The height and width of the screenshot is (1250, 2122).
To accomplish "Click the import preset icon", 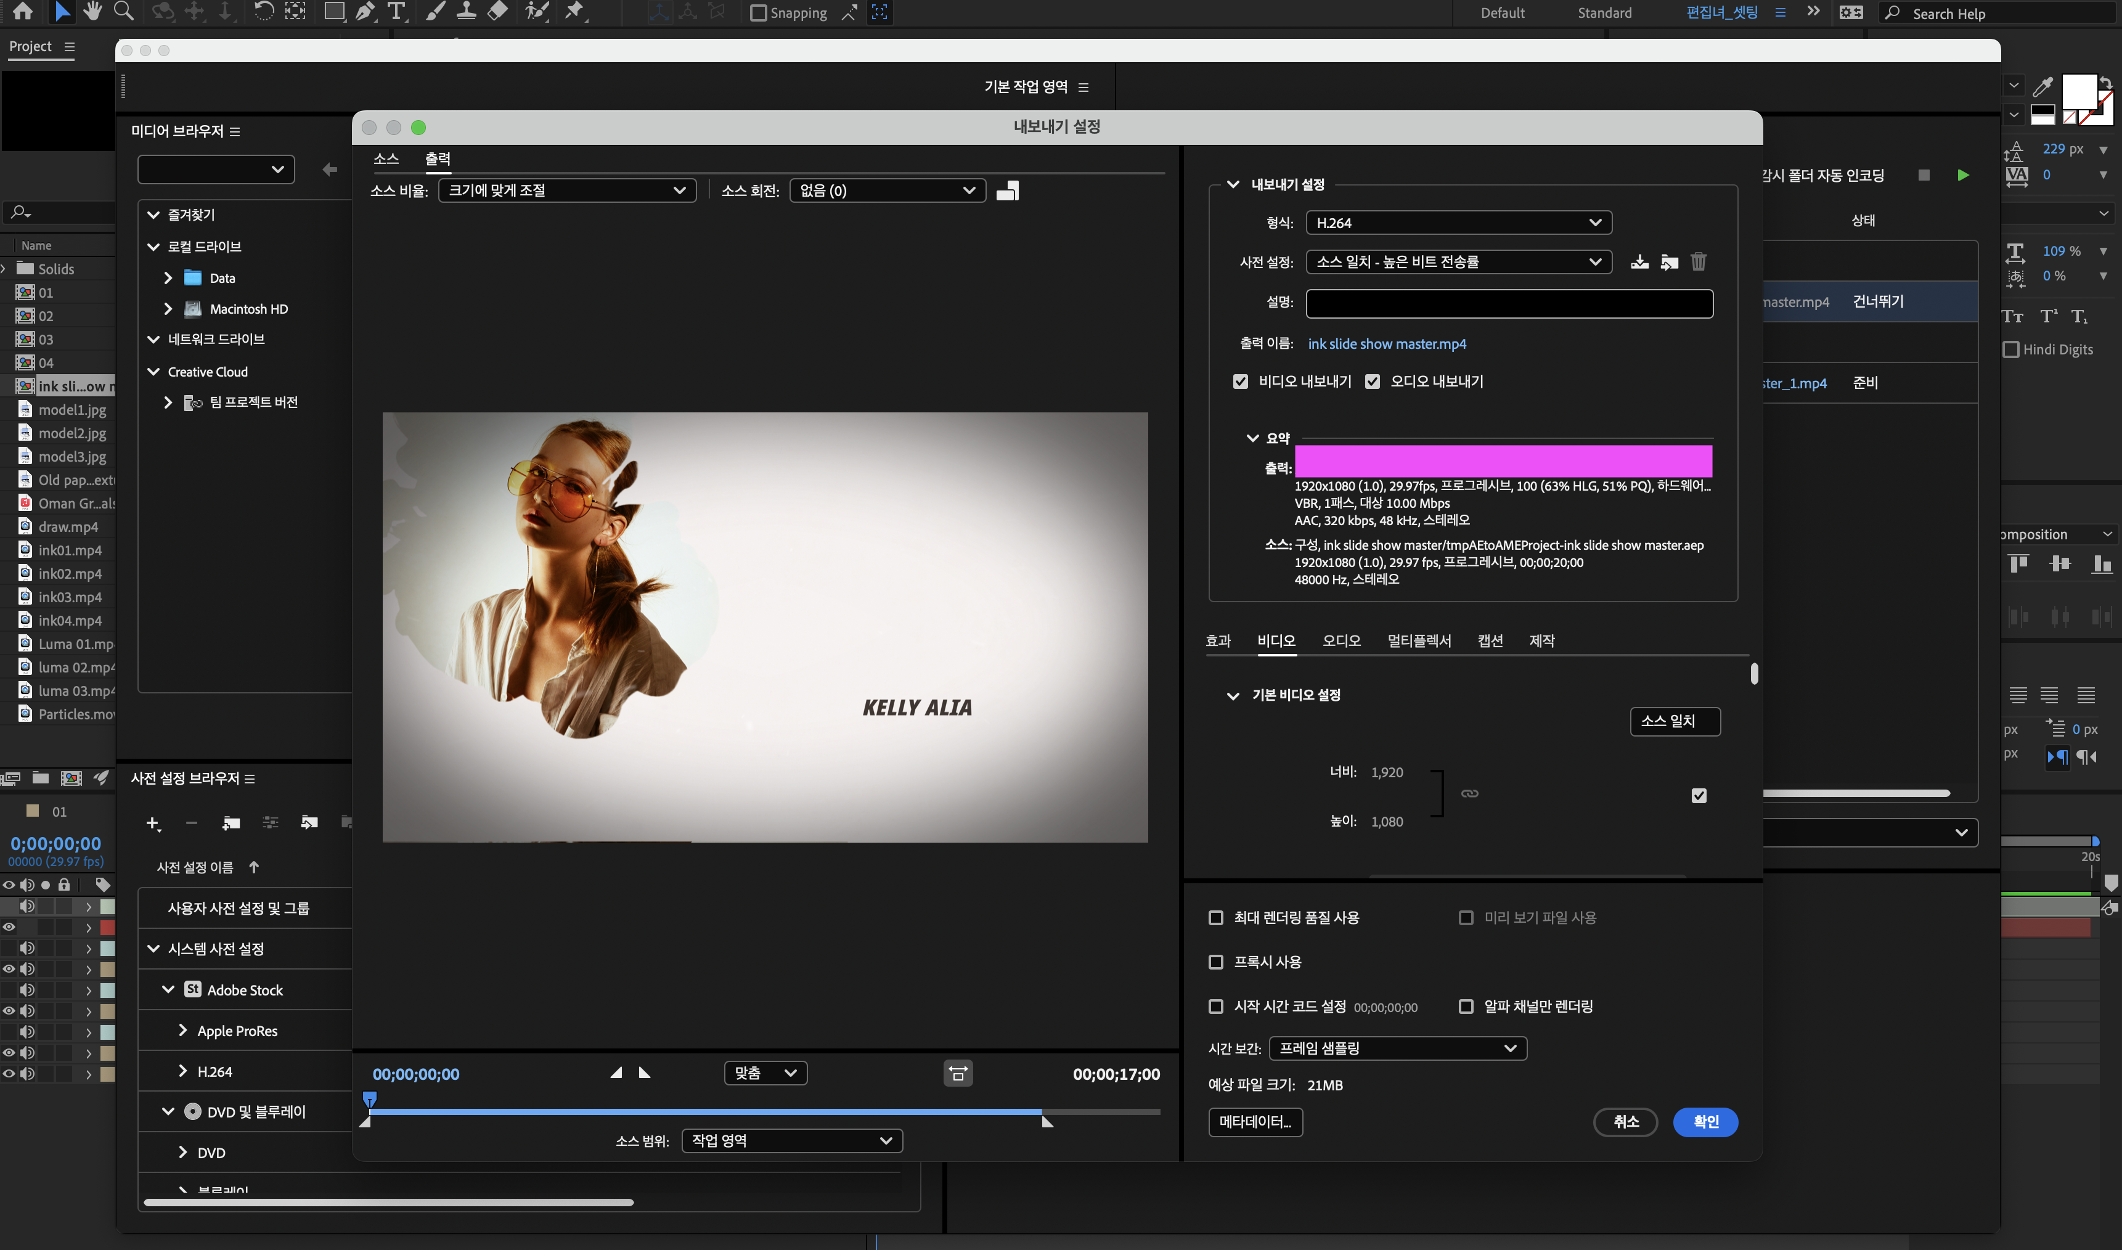I will point(1669,262).
